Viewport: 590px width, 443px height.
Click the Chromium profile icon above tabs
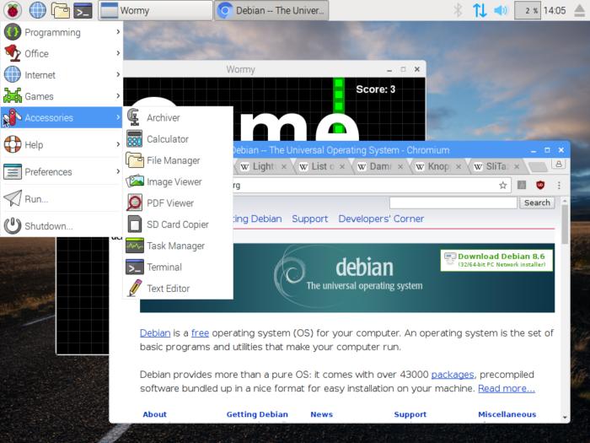[559, 164]
